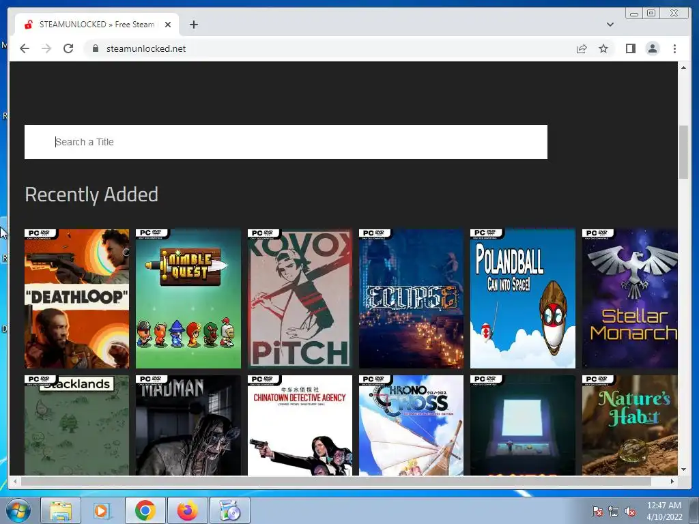Open the Nimble Quest game cover
Viewport: 699px width, 524px height.
(x=188, y=299)
